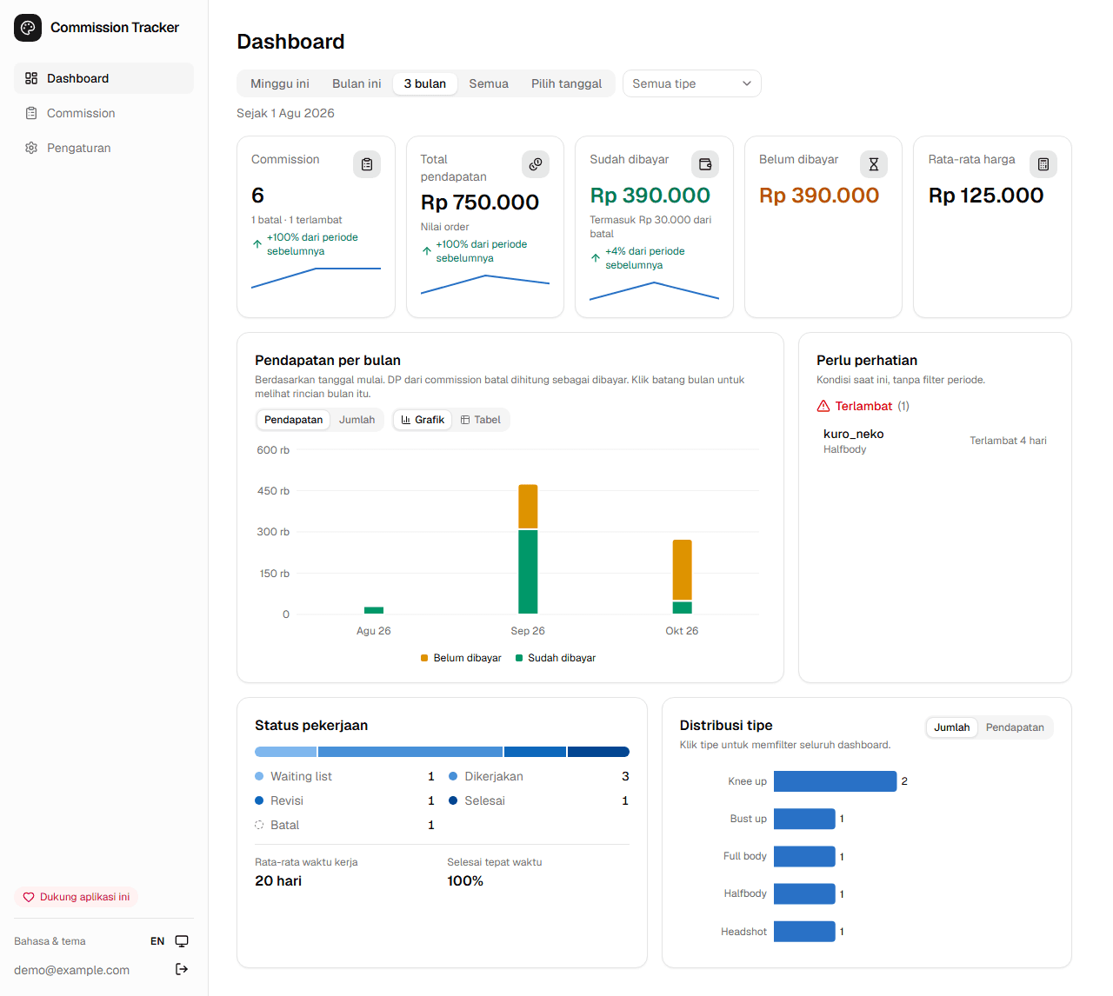Image resolution: width=1113 pixels, height=996 pixels.
Task: Click the Rp 750.000 total value
Action: [x=480, y=203]
